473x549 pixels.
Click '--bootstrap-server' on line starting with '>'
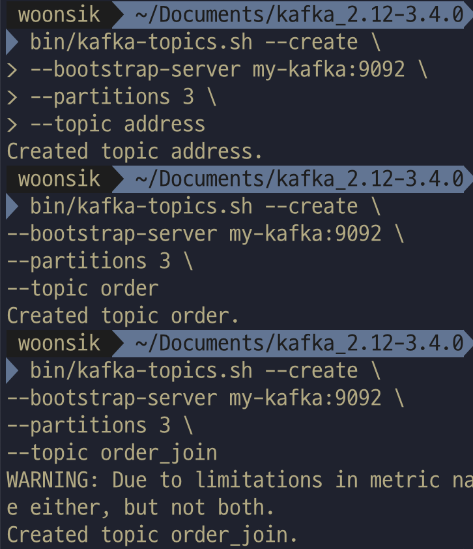136,70
